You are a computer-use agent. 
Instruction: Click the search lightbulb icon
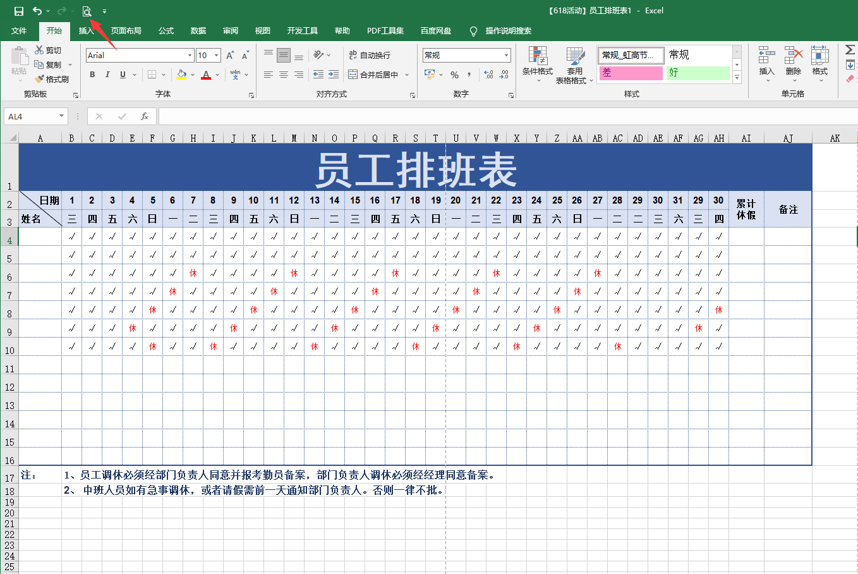click(473, 31)
